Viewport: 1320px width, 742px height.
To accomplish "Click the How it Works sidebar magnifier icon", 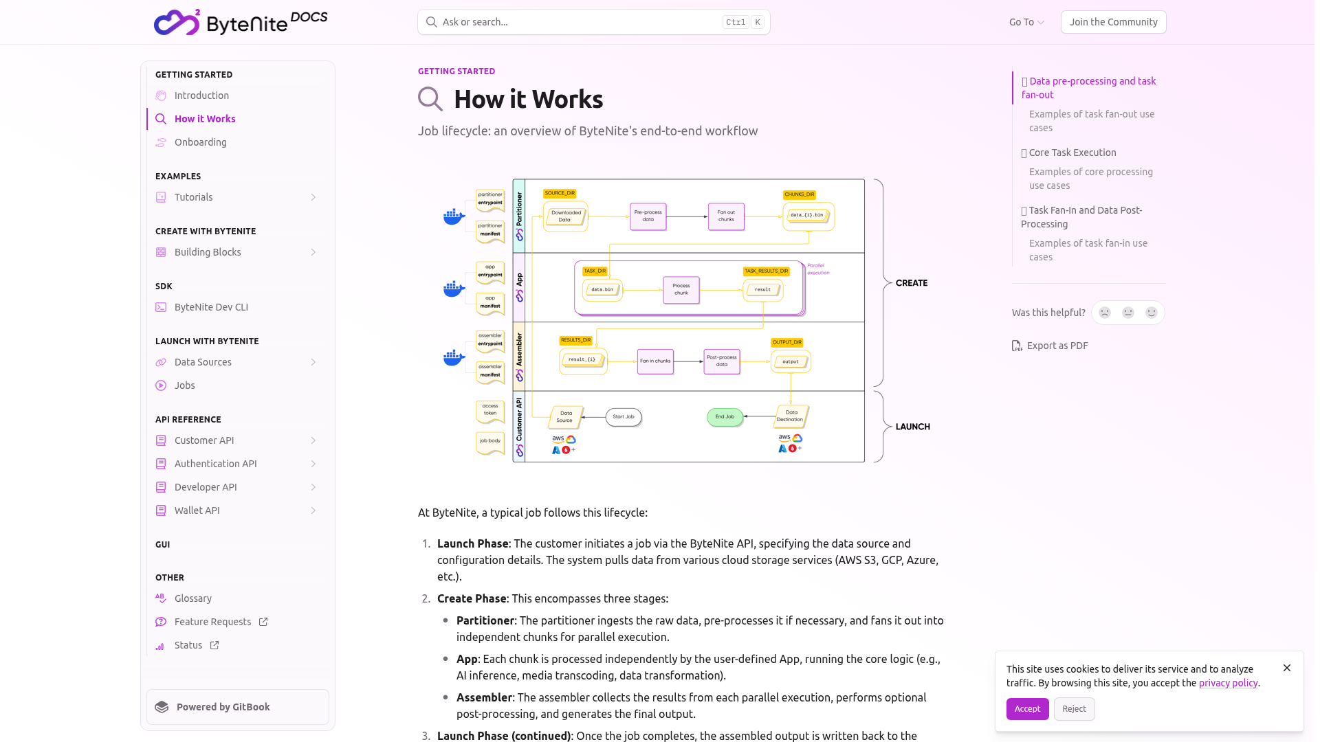I will click(x=161, y=119).
